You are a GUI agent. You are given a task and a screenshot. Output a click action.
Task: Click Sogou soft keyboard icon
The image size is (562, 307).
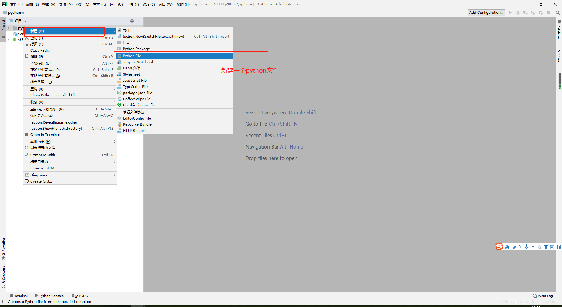point(533,247)
